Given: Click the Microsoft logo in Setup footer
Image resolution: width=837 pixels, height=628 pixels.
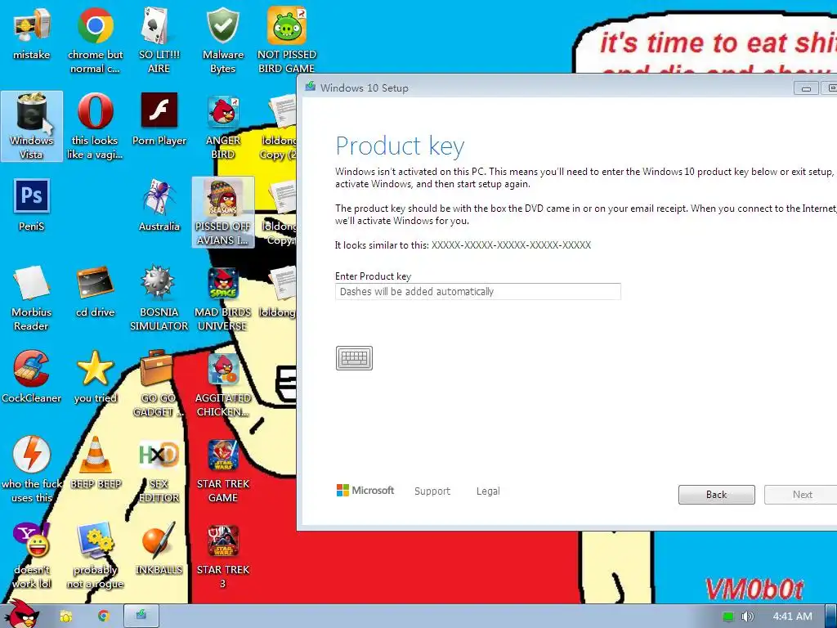Looking at the screenshot, I should (365, 491).
